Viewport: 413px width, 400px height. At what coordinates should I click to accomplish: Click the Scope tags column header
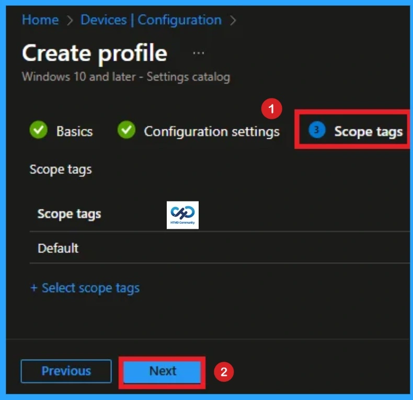70,214
